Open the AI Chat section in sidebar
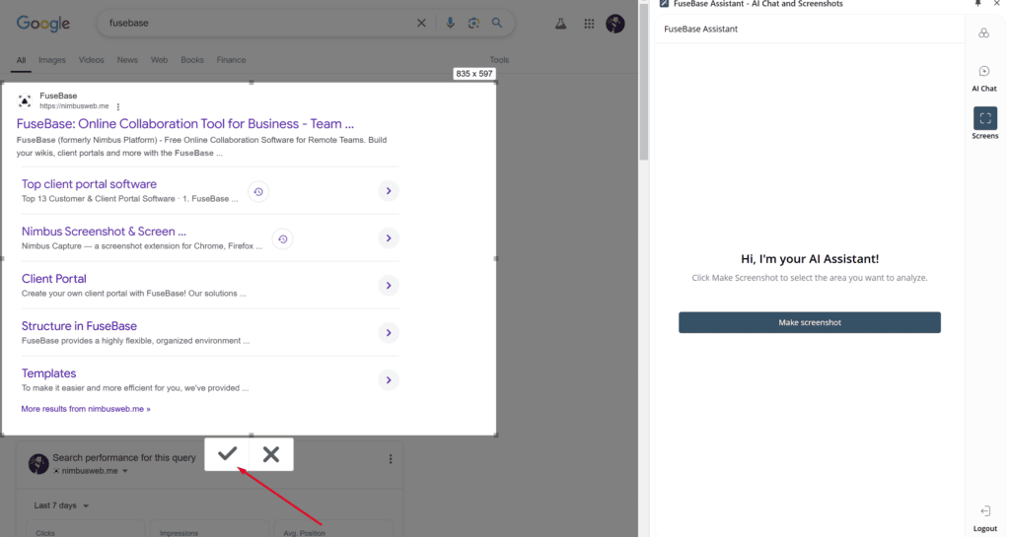Viewport: 1010px width, 537px height. click(x=983, y=79)
